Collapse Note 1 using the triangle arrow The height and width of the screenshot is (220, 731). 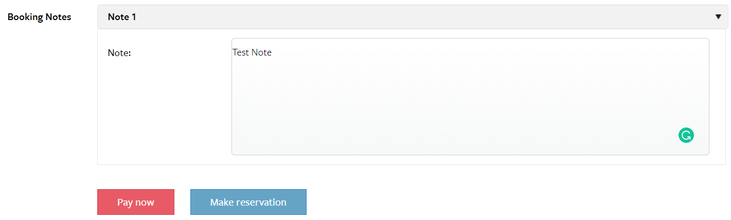coord(718,17)
